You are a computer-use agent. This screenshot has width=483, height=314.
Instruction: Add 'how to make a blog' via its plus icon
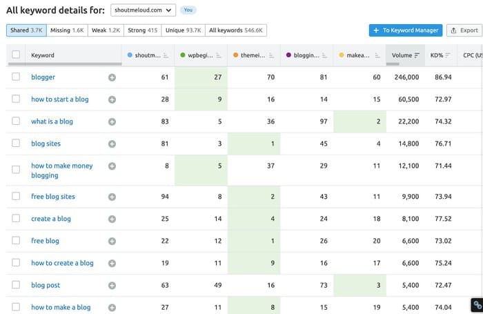click(x=112, y=308)
